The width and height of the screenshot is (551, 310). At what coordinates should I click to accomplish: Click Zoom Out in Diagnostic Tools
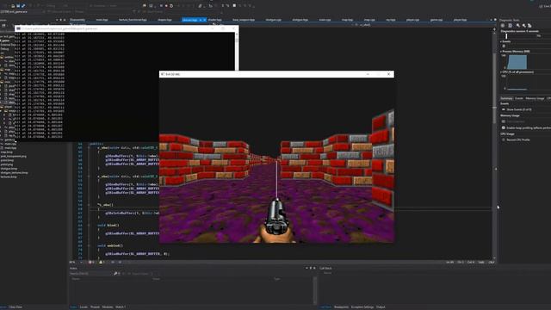523,26
